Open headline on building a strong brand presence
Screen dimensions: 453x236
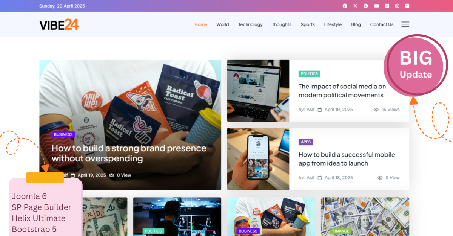tap(129, 153)
